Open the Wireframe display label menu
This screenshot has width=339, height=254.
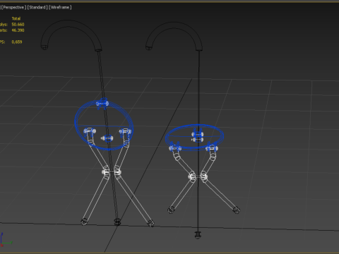tap(60, 7)
